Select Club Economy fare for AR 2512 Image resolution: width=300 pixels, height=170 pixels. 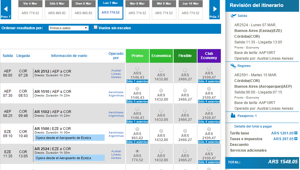coord(209,68)
